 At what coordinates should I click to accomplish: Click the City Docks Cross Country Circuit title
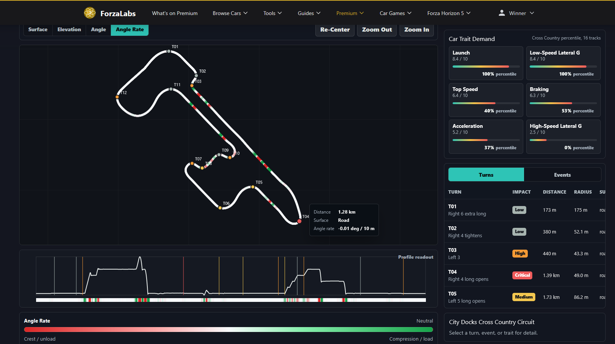tap(492, 322)
